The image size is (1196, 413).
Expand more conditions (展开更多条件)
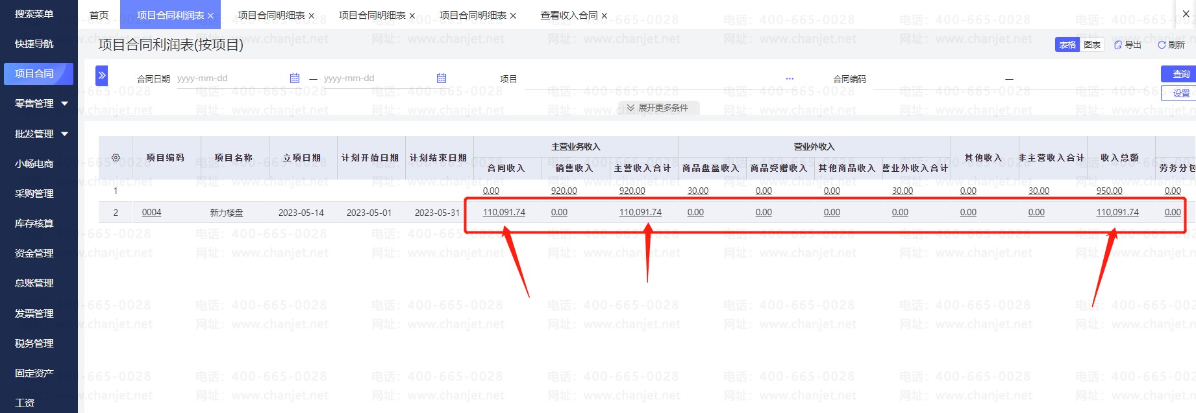[x=658, y=108]
